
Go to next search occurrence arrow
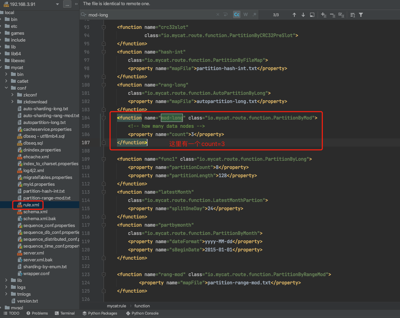pyautogui.click(x=303, y=15)
